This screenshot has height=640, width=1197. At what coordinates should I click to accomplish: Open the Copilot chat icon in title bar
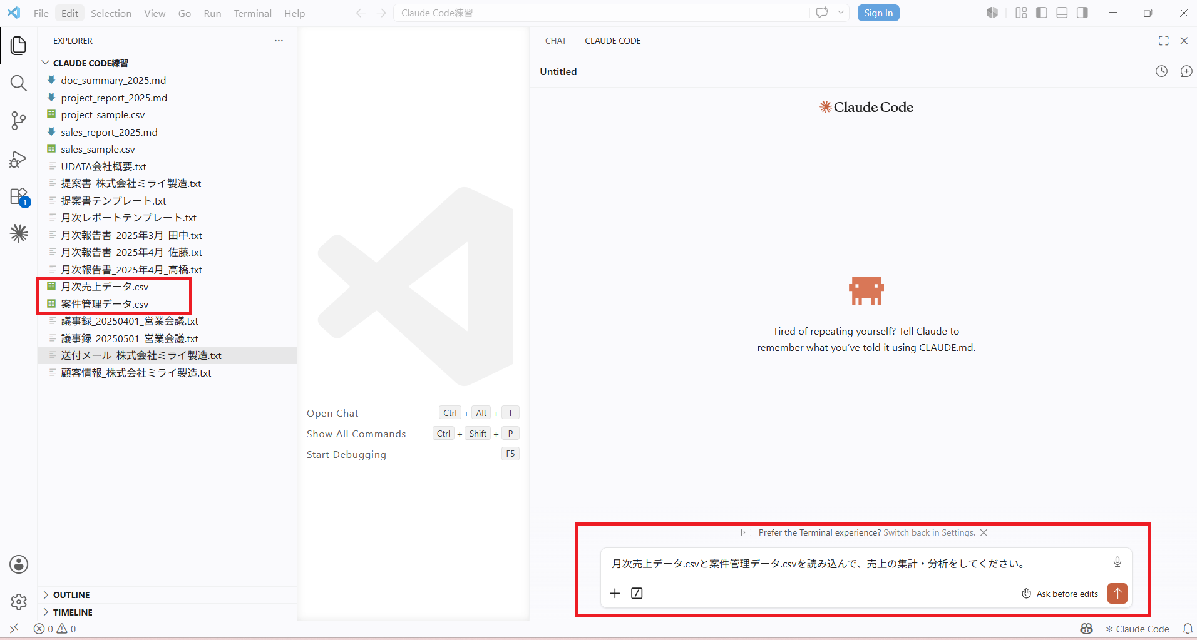point(822,13)
